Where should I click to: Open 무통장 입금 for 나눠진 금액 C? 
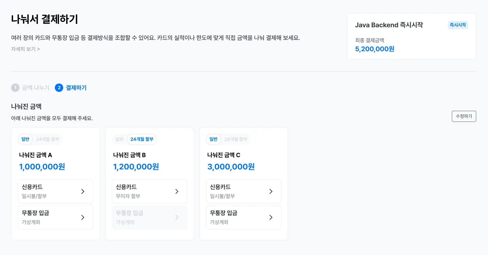point(243,217)
